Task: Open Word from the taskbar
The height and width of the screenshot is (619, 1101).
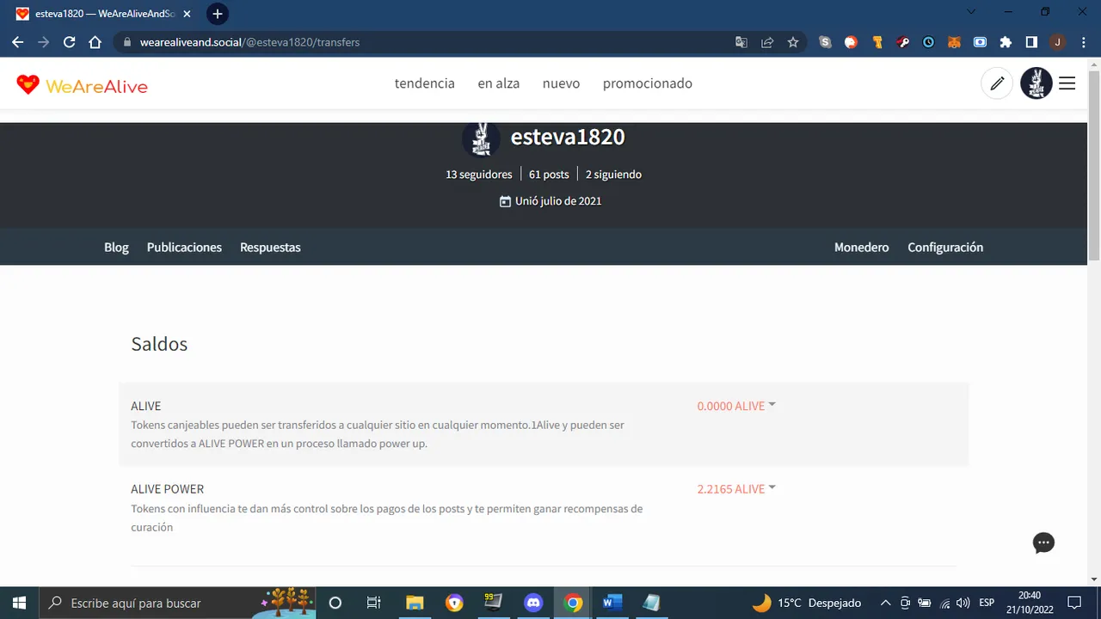Action: tap(612, 603)
